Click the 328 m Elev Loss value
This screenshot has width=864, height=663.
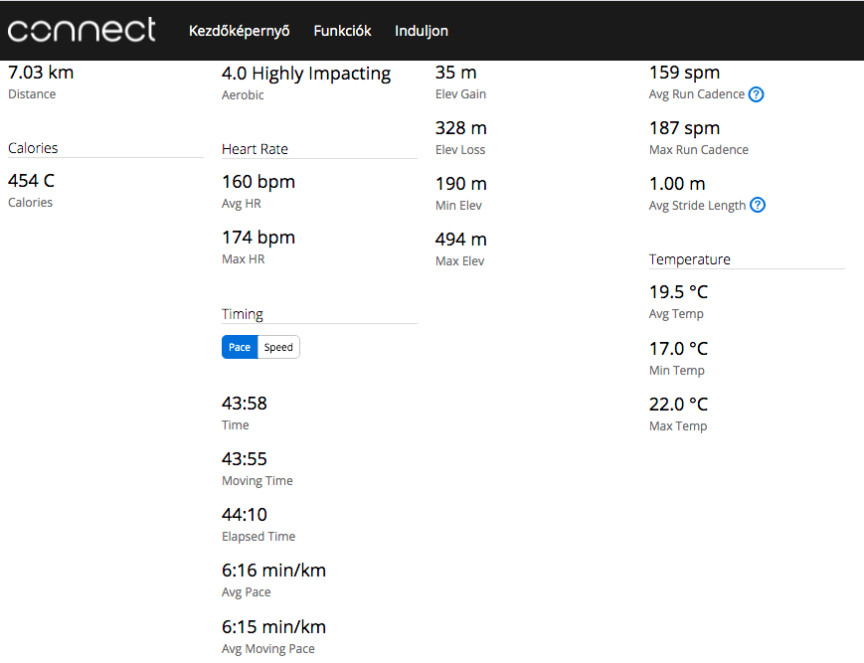click(461, 128)
